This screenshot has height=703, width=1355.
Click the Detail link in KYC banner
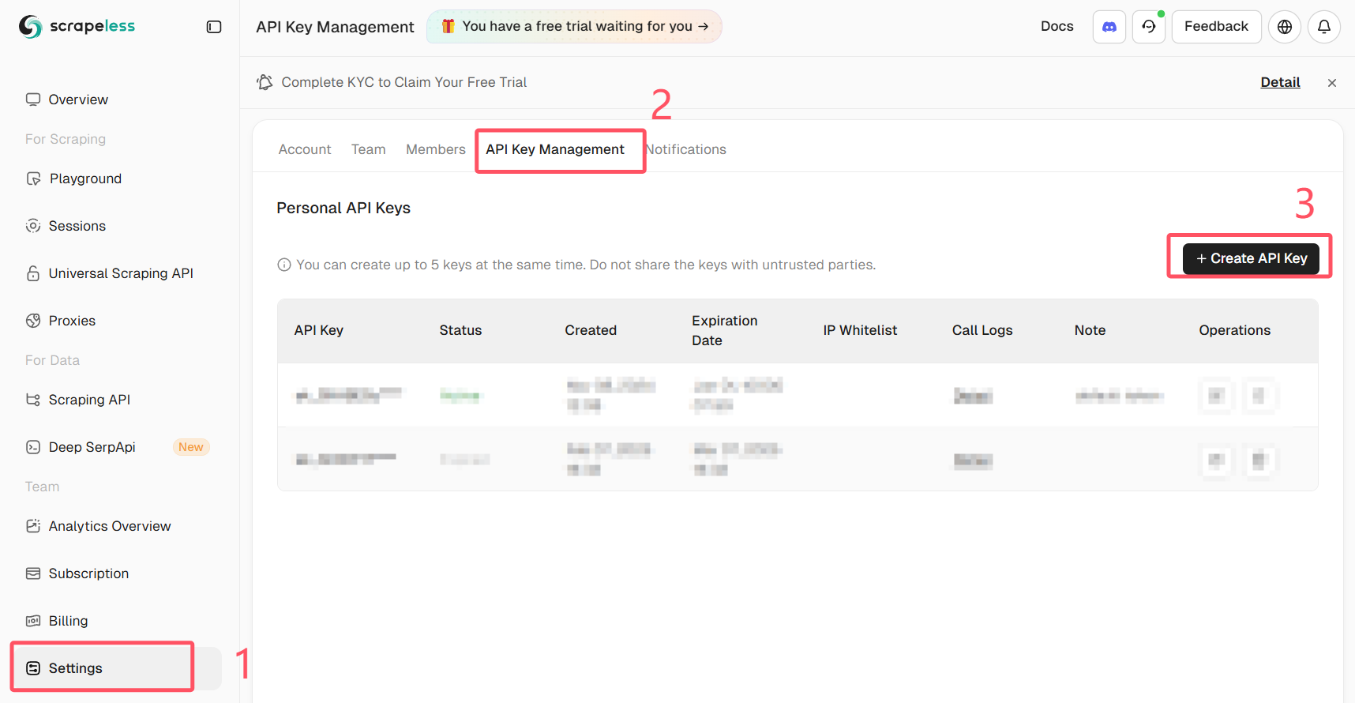(x=1280, y=82)
